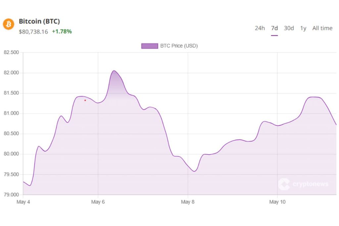Toggle the BTC Price (USD) legend swatch
Viewport: 339px width, 226px height.
point(150,46)
